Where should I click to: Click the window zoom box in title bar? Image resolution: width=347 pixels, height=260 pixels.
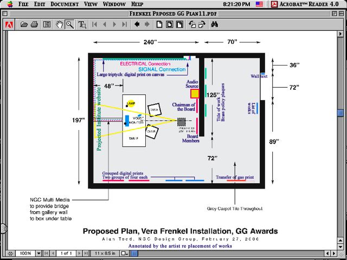tap(334, 14)
